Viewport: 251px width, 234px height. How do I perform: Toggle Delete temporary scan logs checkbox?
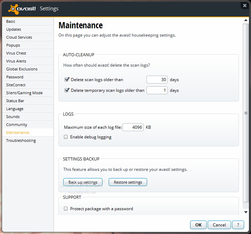coord(67,90)
